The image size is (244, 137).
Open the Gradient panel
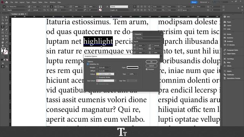click(228, 41)
